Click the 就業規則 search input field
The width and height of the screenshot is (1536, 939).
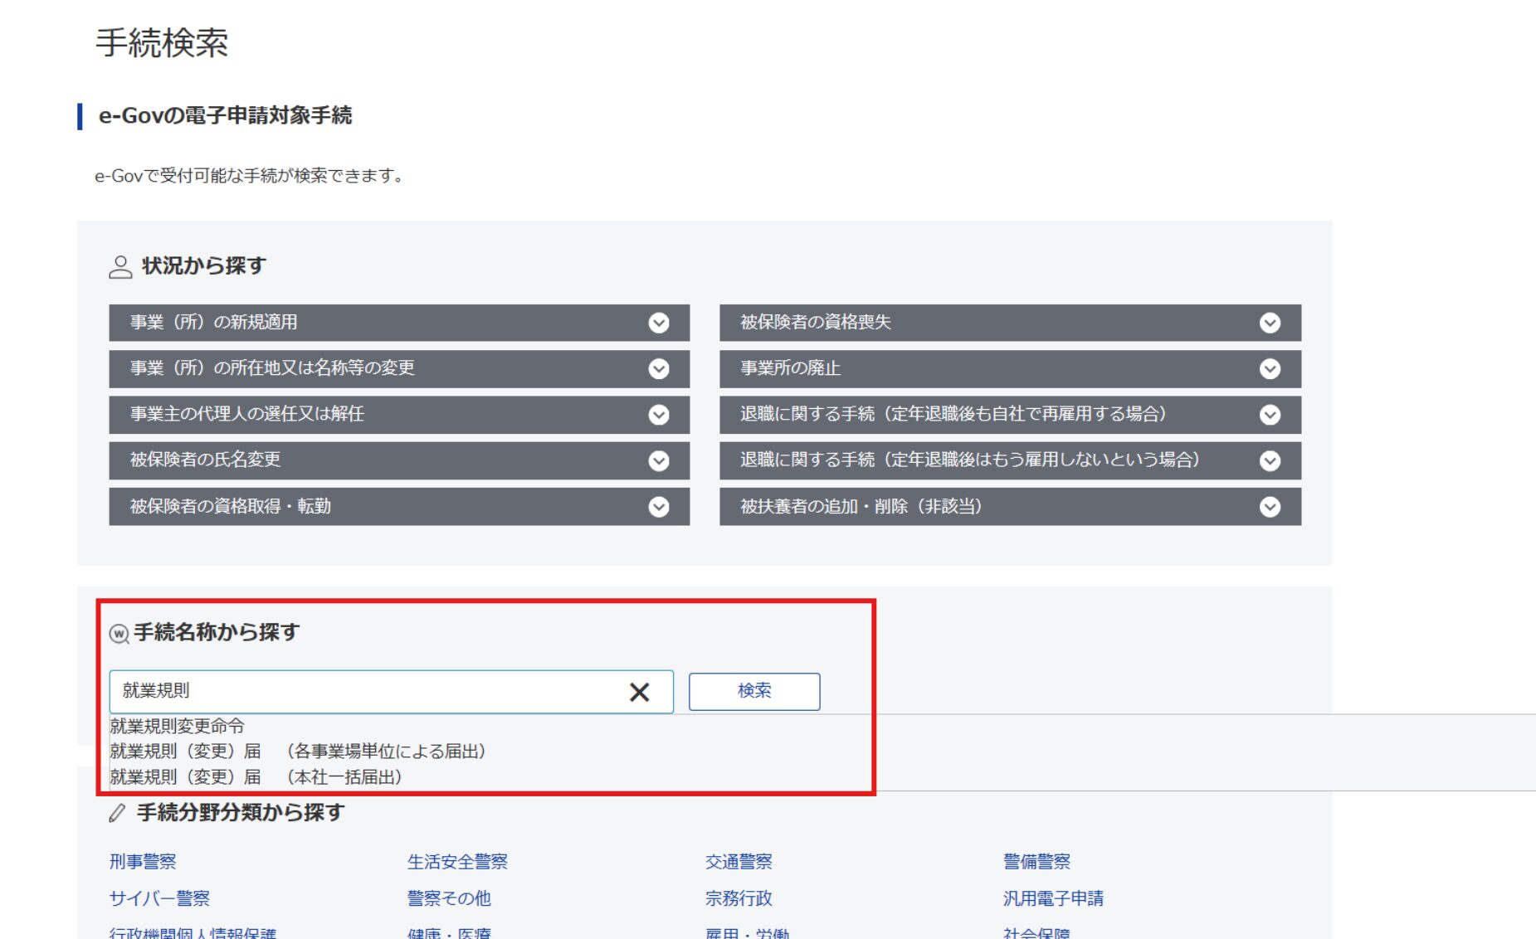pos(365,691)
